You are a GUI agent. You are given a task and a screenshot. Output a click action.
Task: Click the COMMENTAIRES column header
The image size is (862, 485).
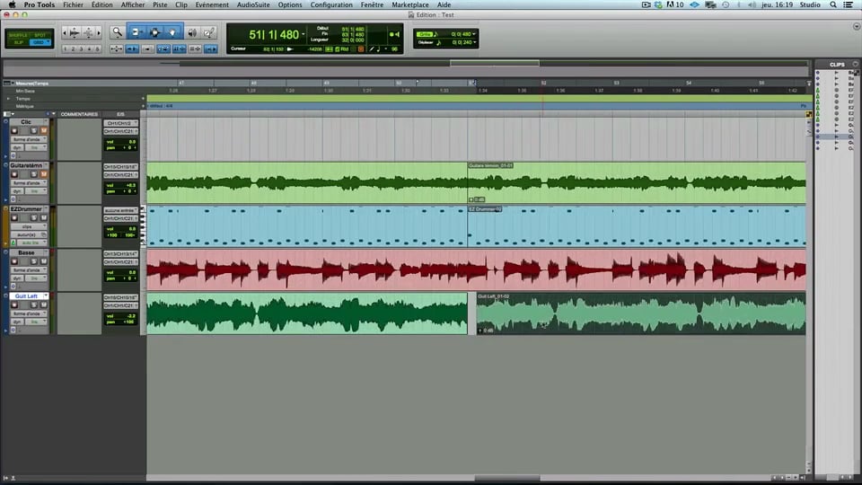(x=79, y=114)
